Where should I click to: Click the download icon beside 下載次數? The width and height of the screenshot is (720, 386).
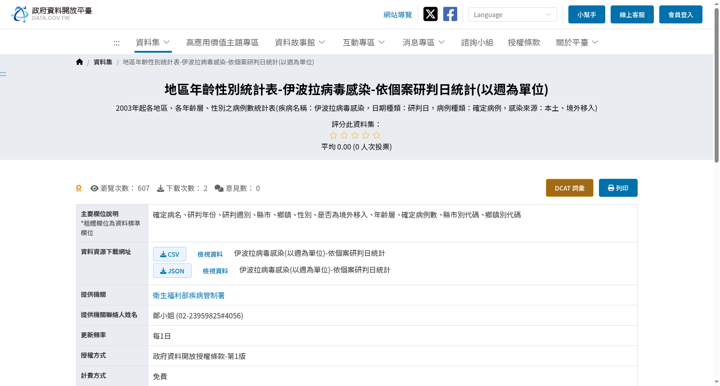(161, 188)
